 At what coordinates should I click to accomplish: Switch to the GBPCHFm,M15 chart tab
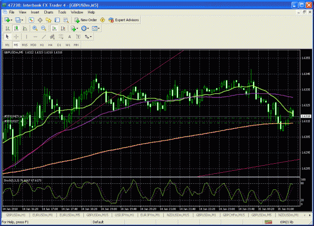pyautogui.click(x=234, y=215)
